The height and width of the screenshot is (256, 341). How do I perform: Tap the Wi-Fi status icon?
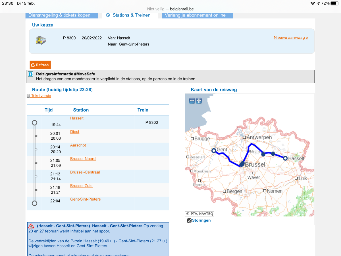coord(313,3)
